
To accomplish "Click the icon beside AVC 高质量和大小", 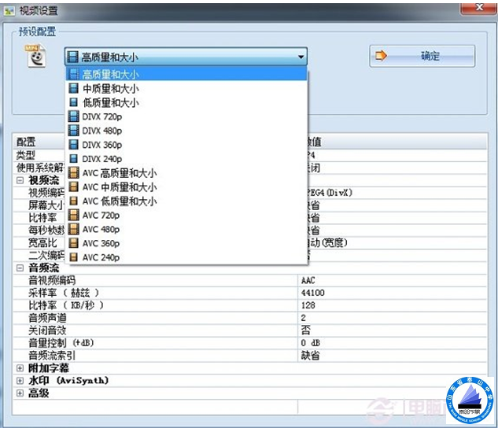I will pyautogui.click(x=74, y=173).
